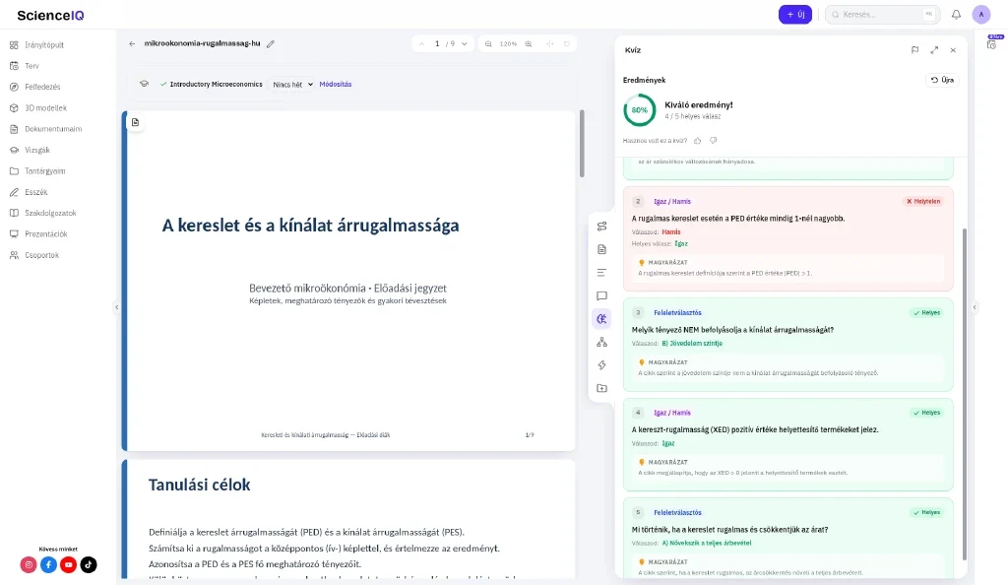
Task: Click the pencil icon to rename document
Action: 271,43
